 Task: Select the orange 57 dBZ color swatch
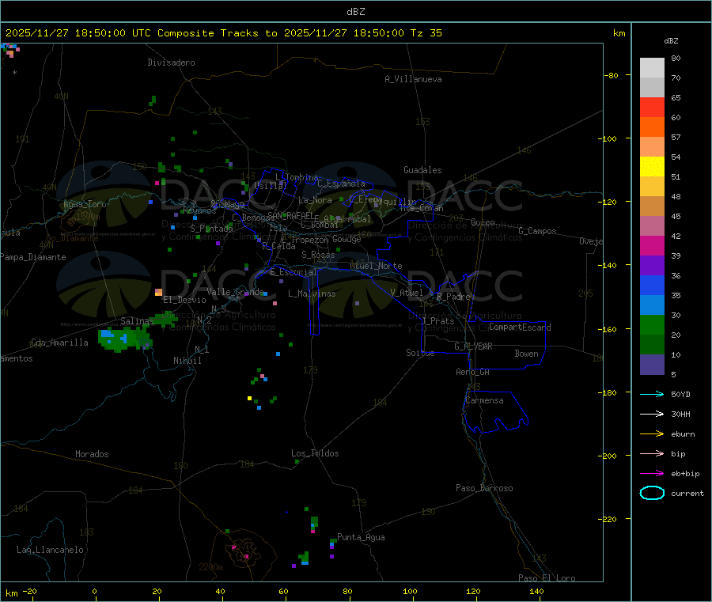pyautogui.click(x=652, y=127)
